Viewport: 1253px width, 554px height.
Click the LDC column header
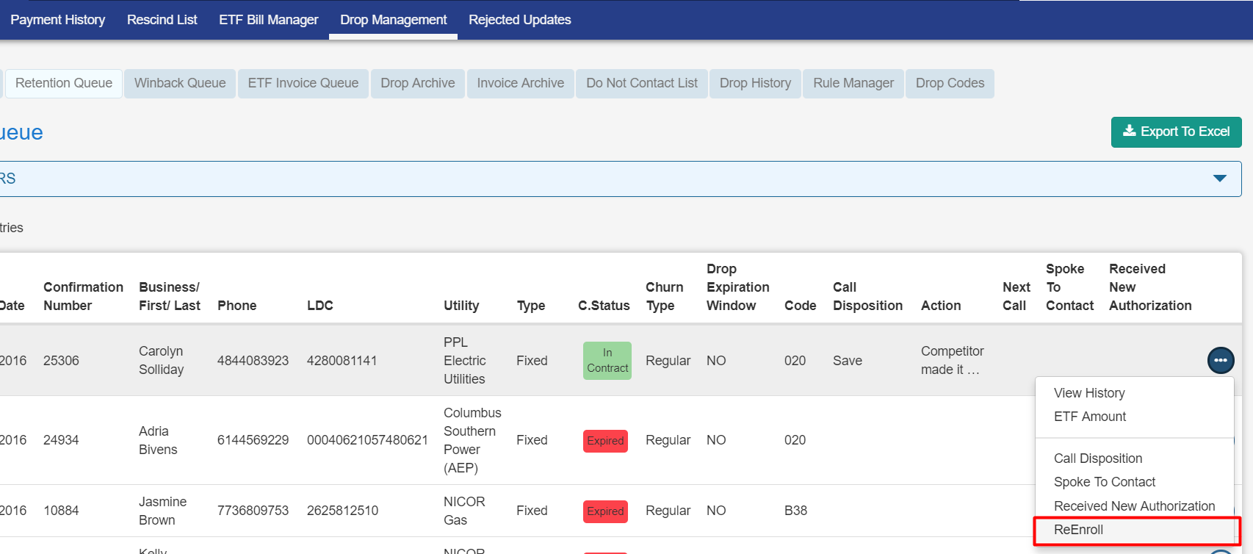[319, 306]
